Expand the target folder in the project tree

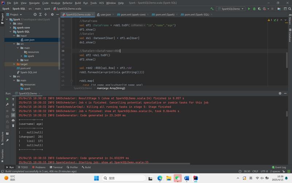click(x=14, y=64)
